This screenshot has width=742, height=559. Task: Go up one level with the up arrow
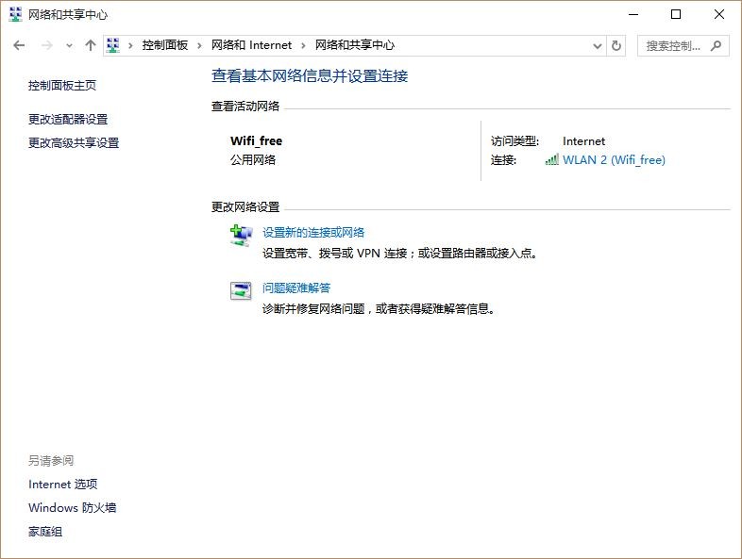[91, 45]
